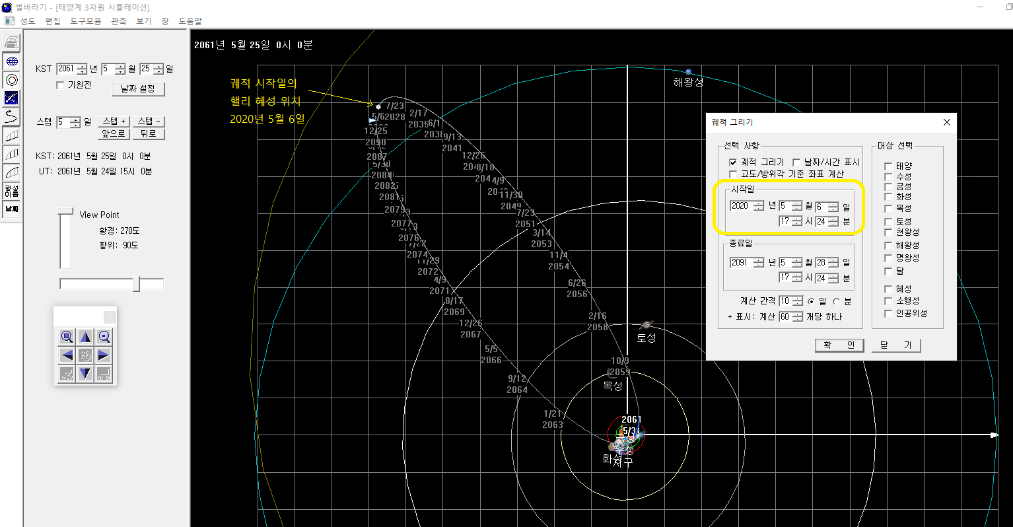
Task: Click the 날짜 설정 button
Action: click(x=138, y=88)
